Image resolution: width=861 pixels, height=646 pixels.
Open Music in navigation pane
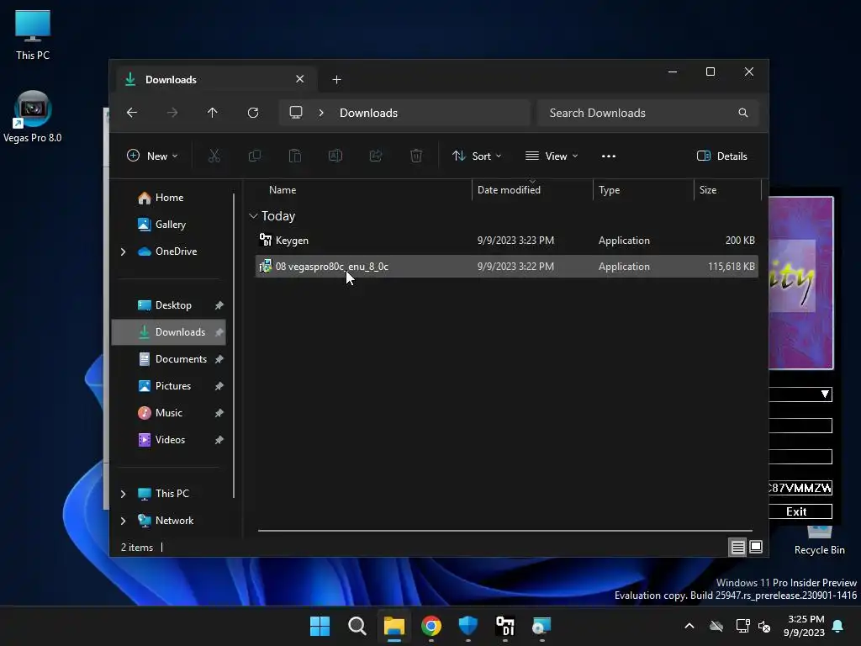coord(168,413)
